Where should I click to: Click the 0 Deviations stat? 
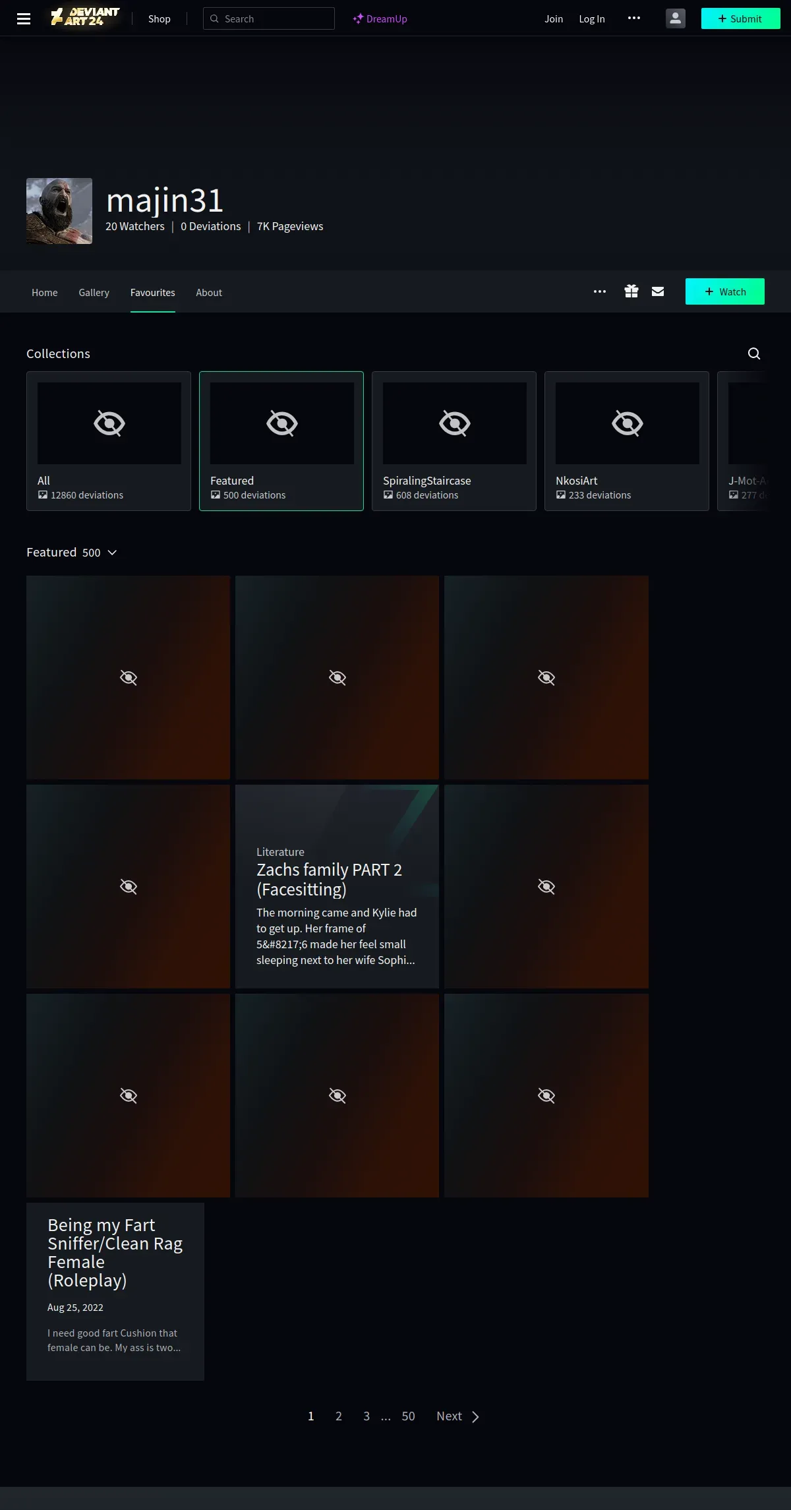tap(211, 226)
